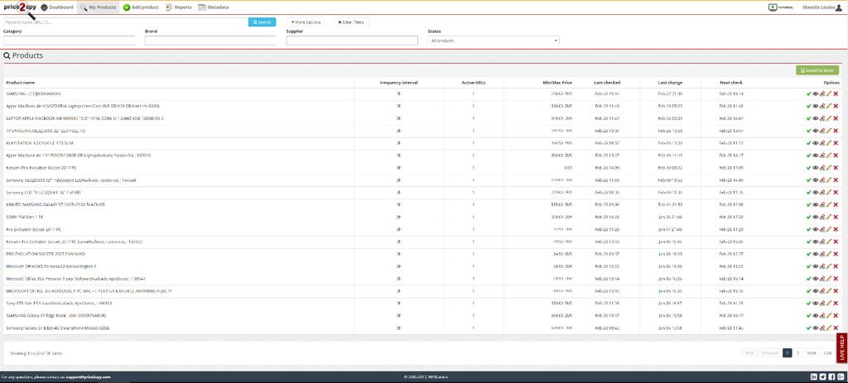The height and width of the screenshot is (383, 848).
Task: Toggle eye icon for Konami Pro Evolution Soccer 2017 PC
Action: [816, 167]
